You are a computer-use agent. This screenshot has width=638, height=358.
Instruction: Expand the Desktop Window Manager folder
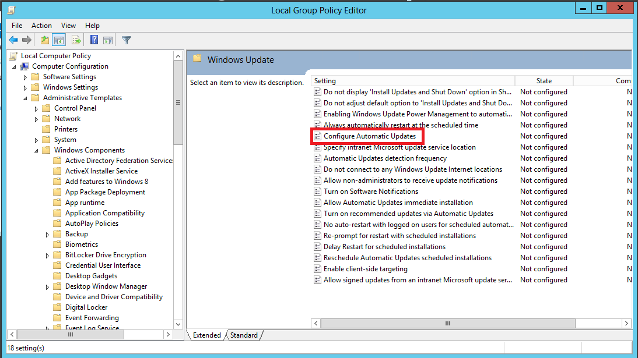[x=47, y=287]
